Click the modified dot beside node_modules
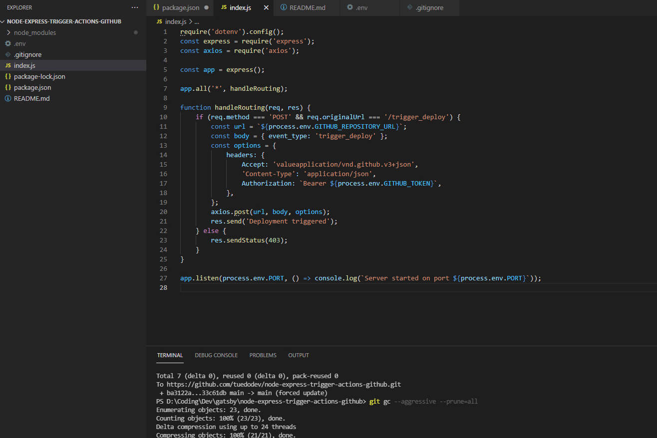The height and width of the screenshot is (438, 657). (x=136, y=32)
